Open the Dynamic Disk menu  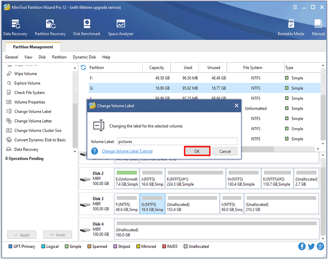tap(84, 57)
